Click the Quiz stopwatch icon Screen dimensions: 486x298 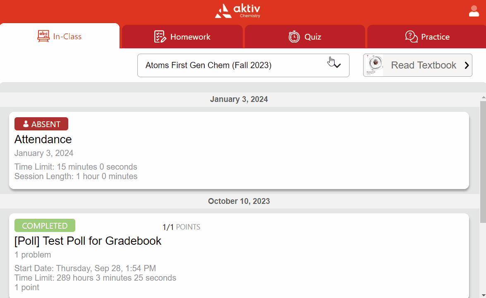[294, 37]
